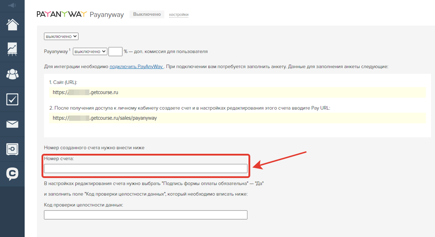Open the Payanyway выключено dropdown
This screenshot has height=237, width=435.
[90, 51]
